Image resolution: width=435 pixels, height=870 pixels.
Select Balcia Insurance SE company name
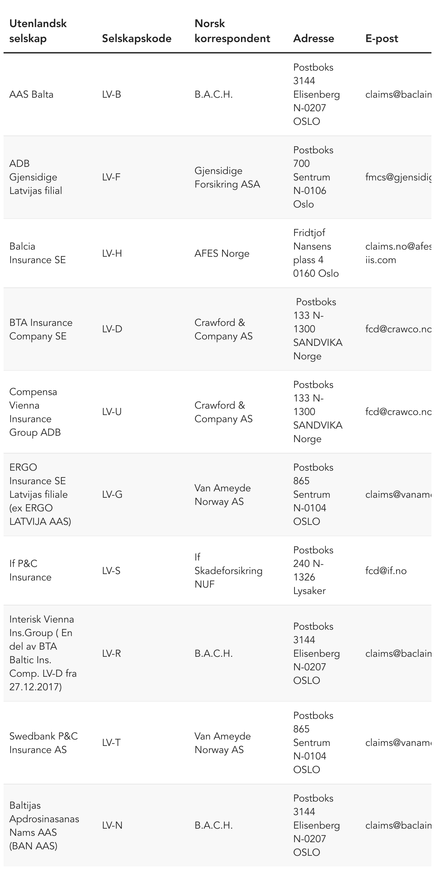tap(38, 253)
